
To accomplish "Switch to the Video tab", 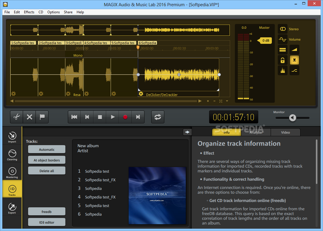I will pos(285,132).
